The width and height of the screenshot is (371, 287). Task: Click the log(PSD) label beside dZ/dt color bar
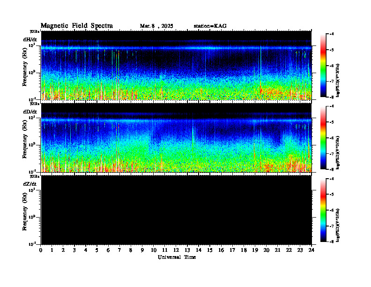point(338,225)
